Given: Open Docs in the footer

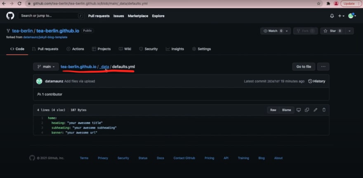Looking at the screenshot, I should click(x=160, y=158).
